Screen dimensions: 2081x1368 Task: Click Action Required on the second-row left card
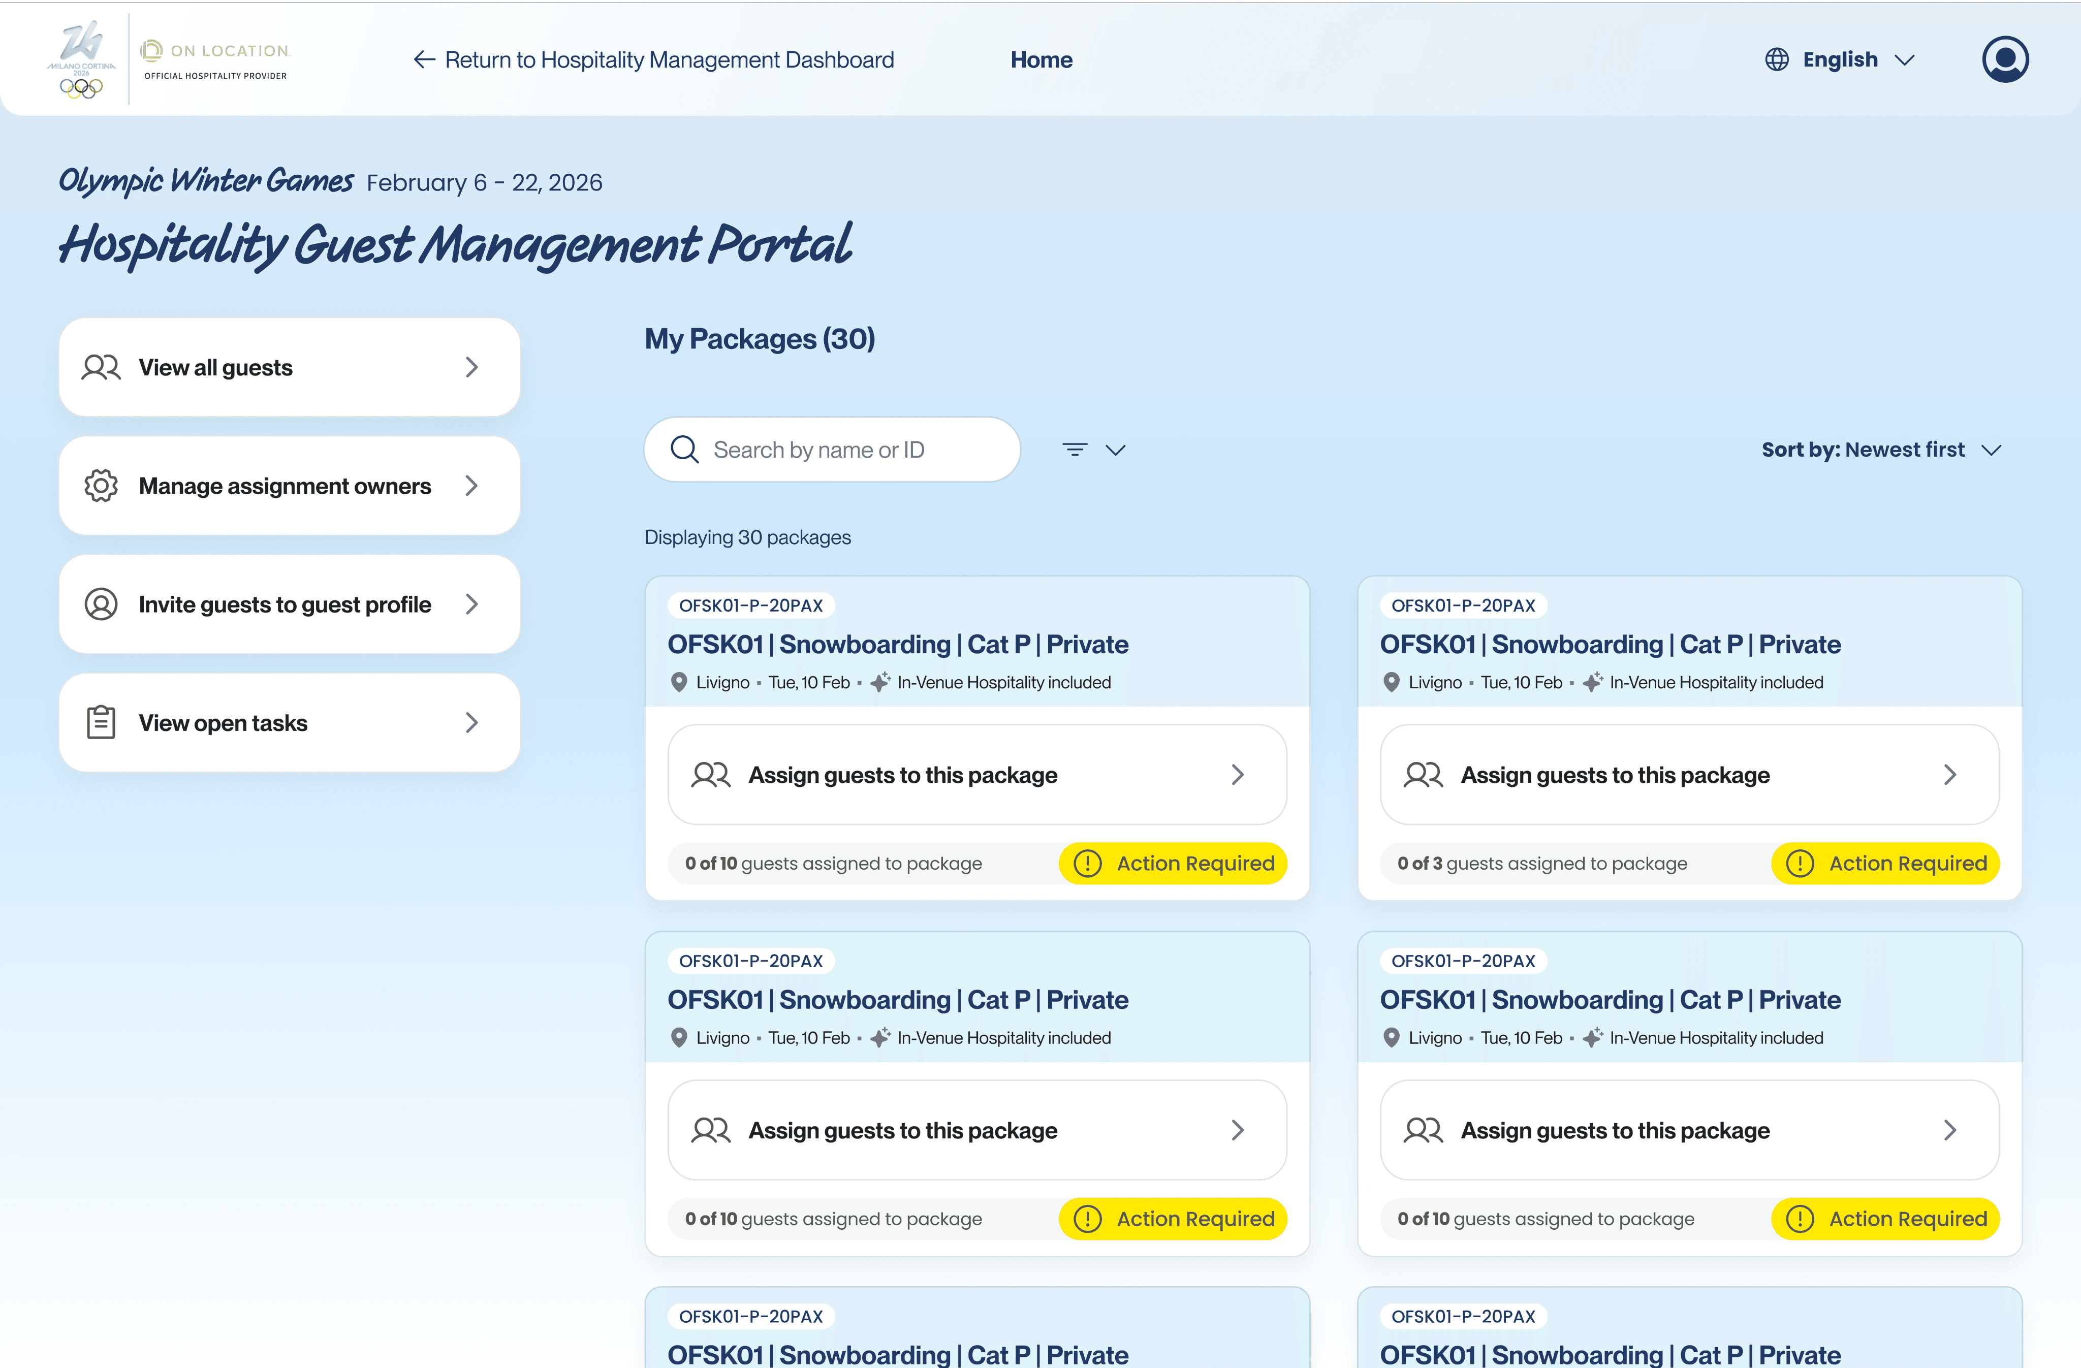[x=1173, y=1218]
